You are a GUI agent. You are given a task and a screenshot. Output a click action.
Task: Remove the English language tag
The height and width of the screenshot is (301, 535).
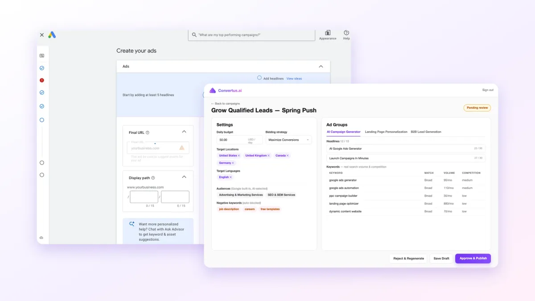click(230, 177)
